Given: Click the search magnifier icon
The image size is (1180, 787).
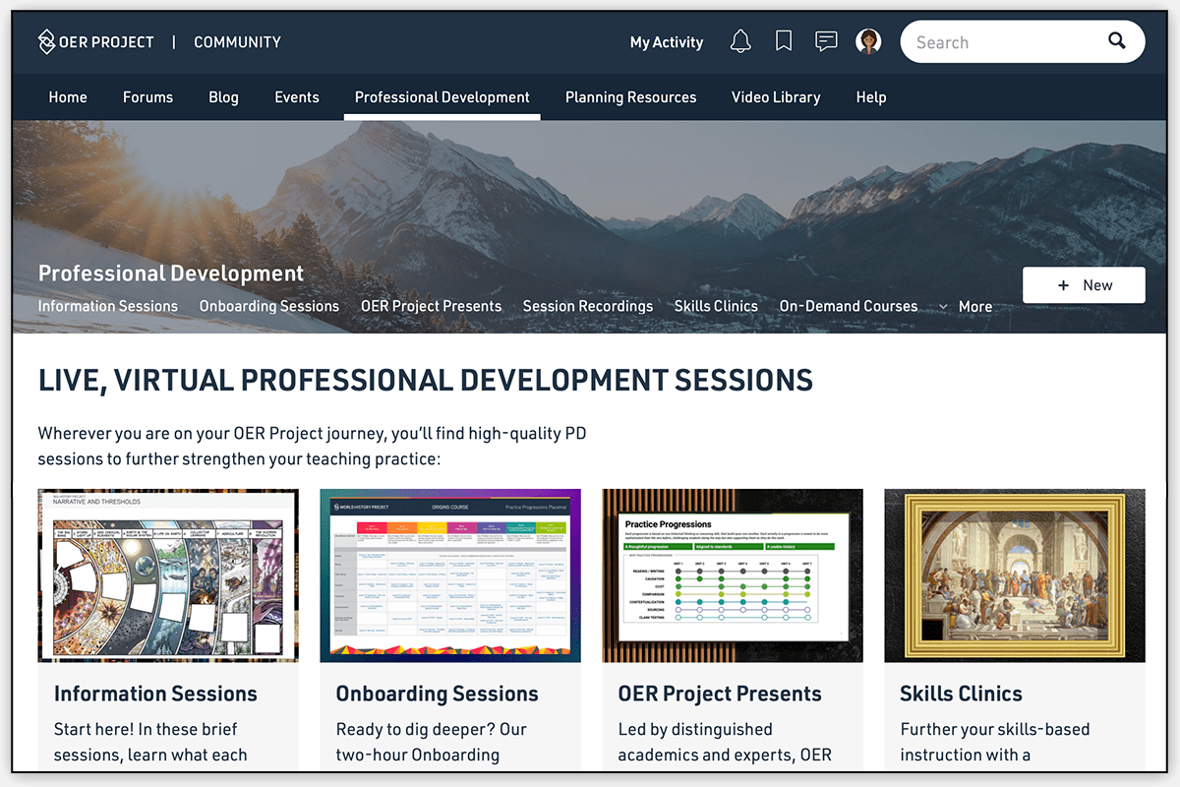Looking at the screenshot, I should 1116,41.
